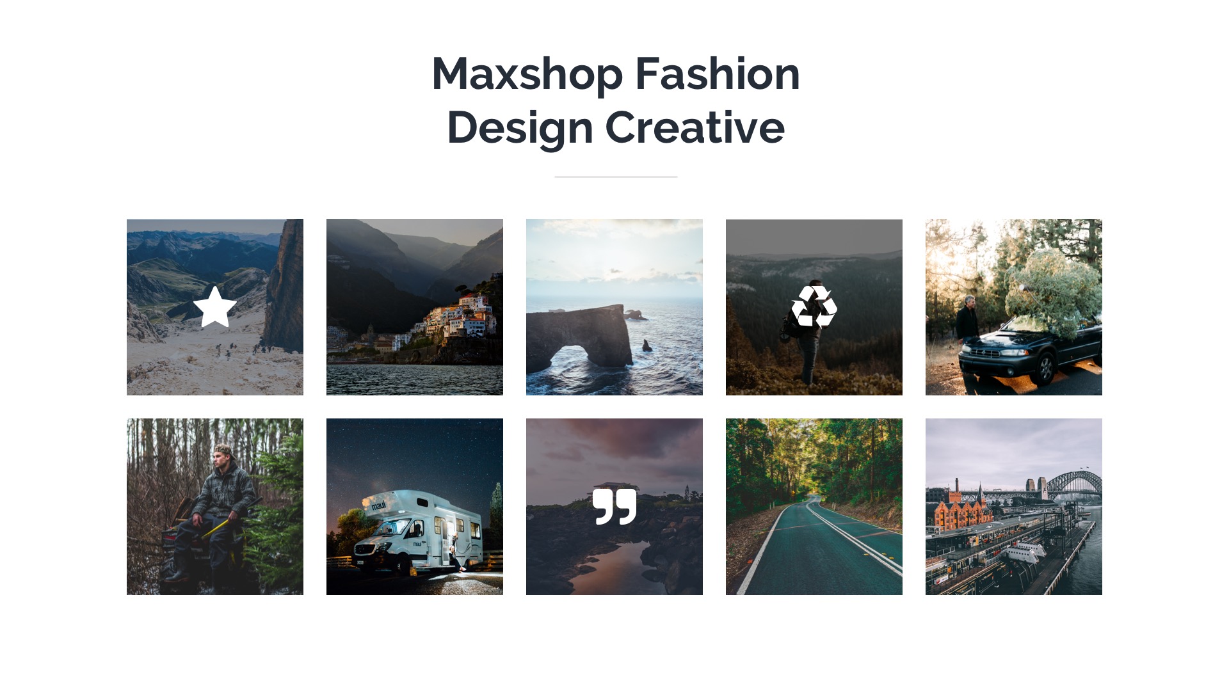The width and height of the screenshot is (1229, 691).
Task: Open the rocky mountain valley photo
Action: (215, 307)
